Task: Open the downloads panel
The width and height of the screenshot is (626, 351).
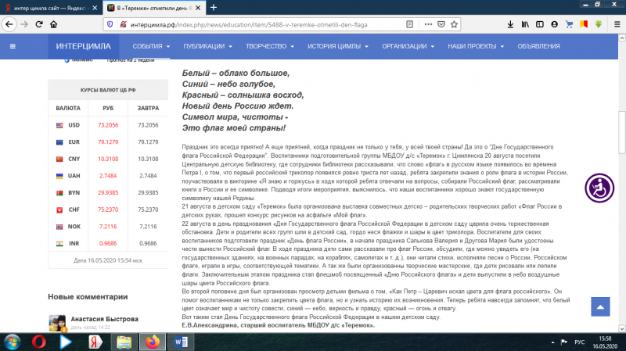Action: point(510,25)
